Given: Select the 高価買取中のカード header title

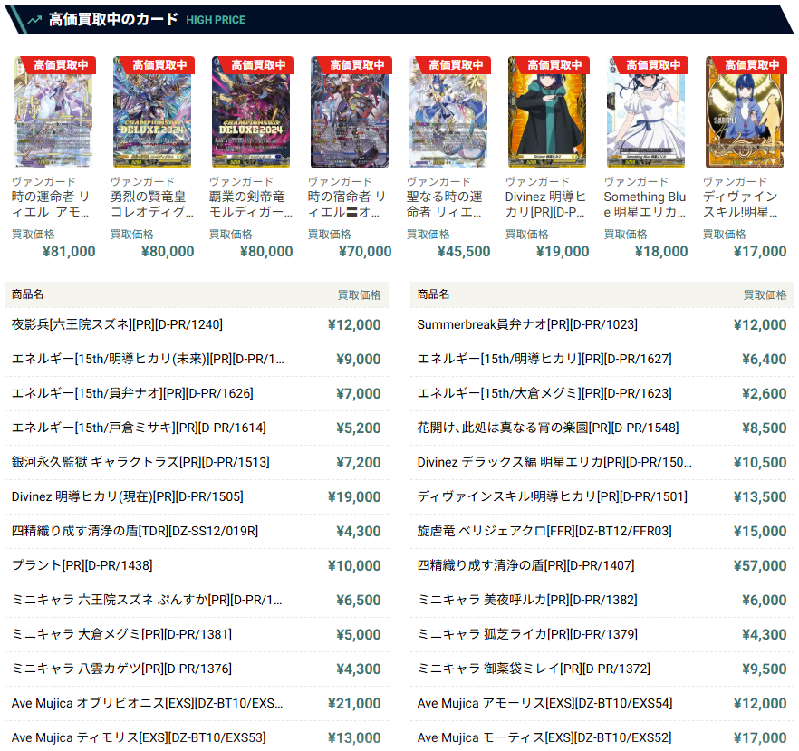Looking at the screenshot, I should click(113, 19).
